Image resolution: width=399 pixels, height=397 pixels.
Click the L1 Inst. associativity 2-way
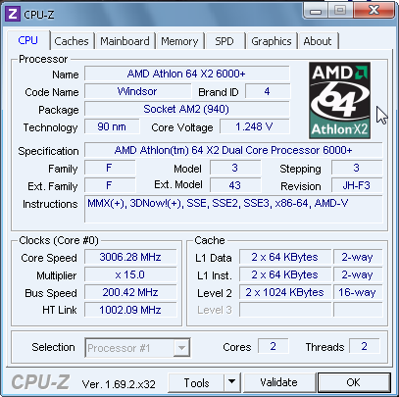(x=358, y=274)
